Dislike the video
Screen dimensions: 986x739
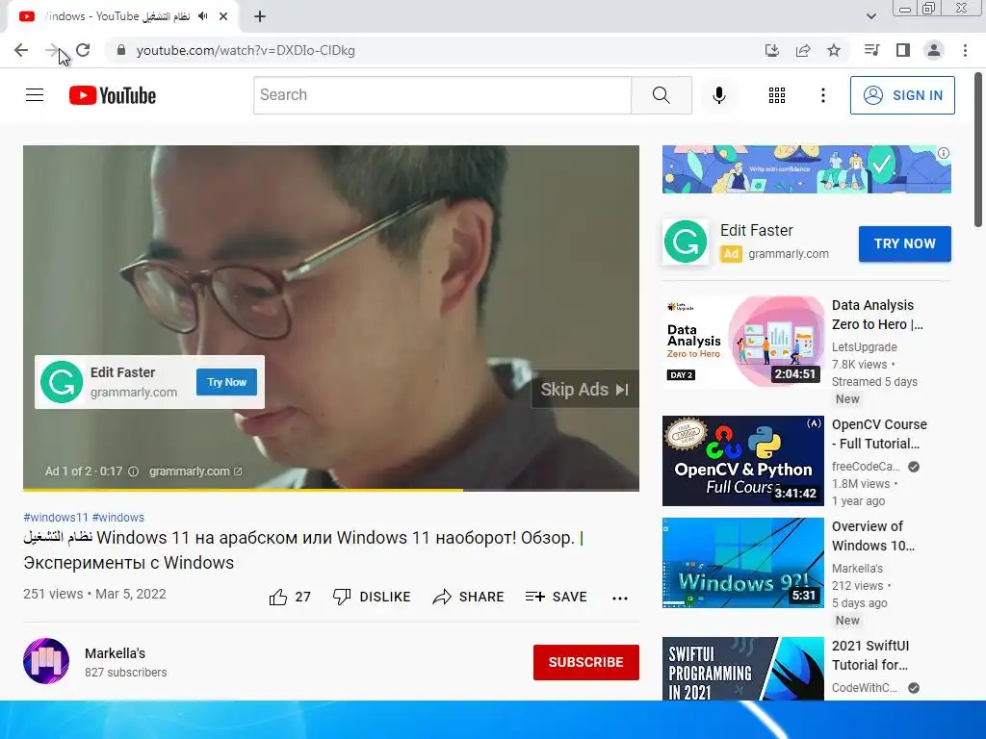(372, 597)
